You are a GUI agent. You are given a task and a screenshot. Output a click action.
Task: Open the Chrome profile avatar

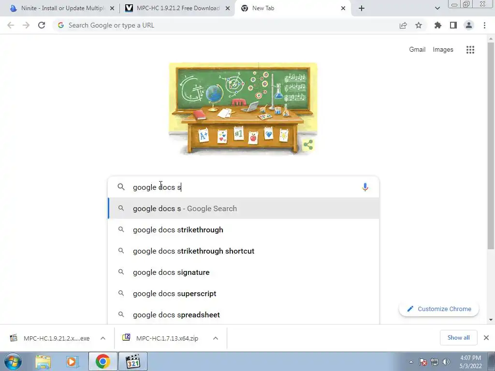[x=469, y=25]
